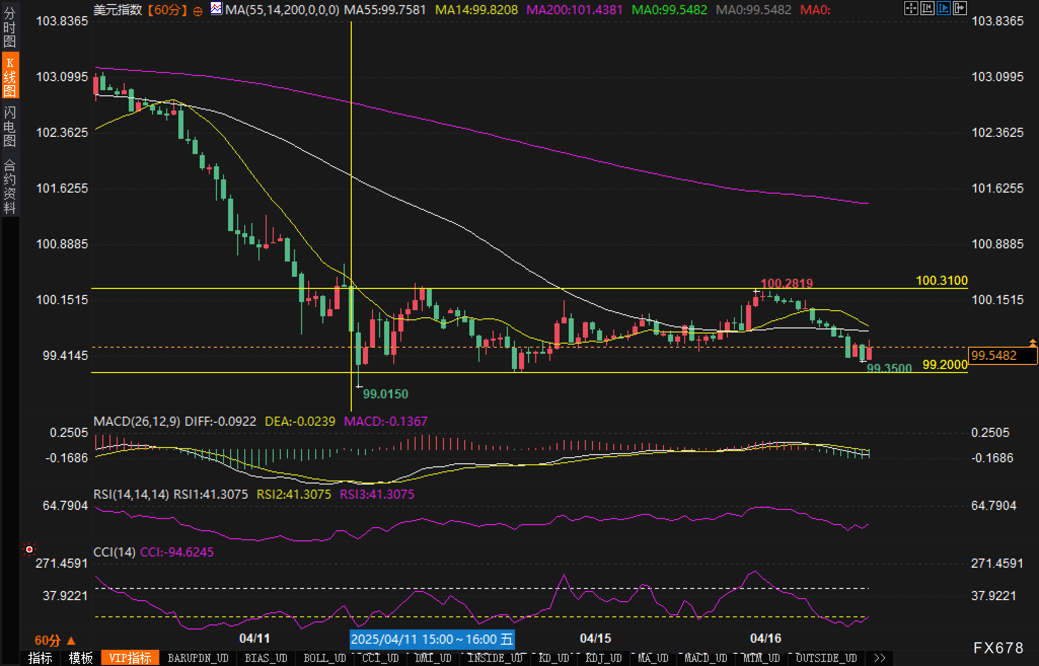Open the 模板 tab at the bottom
Viewport: 1039px width, 666px height.
(81, 658)
